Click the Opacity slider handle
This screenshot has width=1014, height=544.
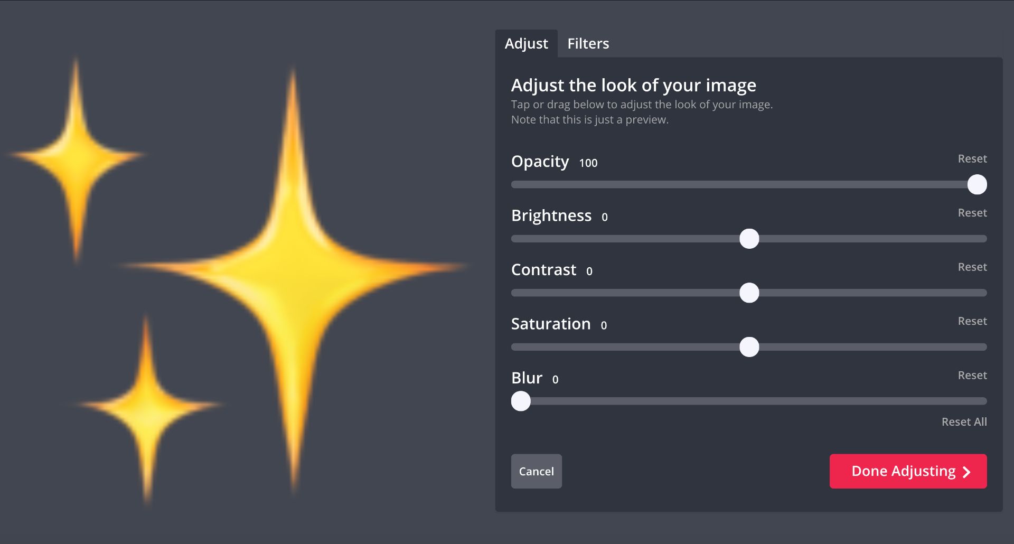(977, 184)
